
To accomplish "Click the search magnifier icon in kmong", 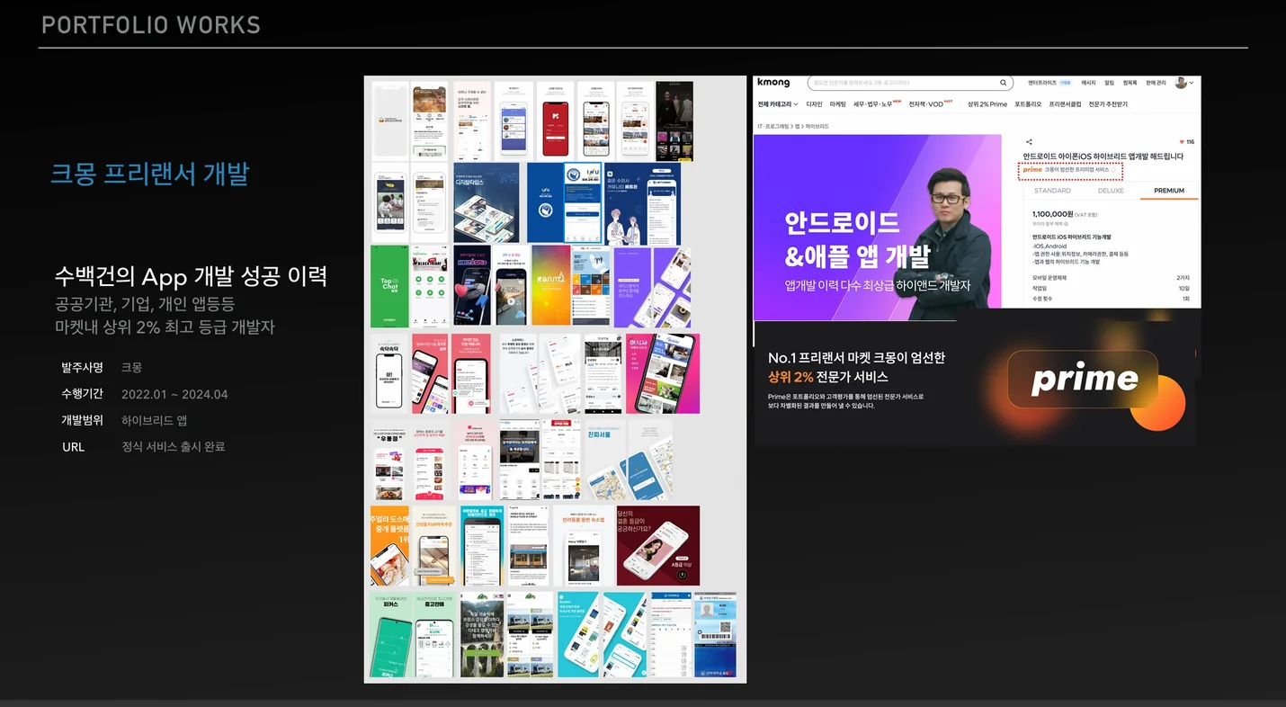I will point(1003,83).
